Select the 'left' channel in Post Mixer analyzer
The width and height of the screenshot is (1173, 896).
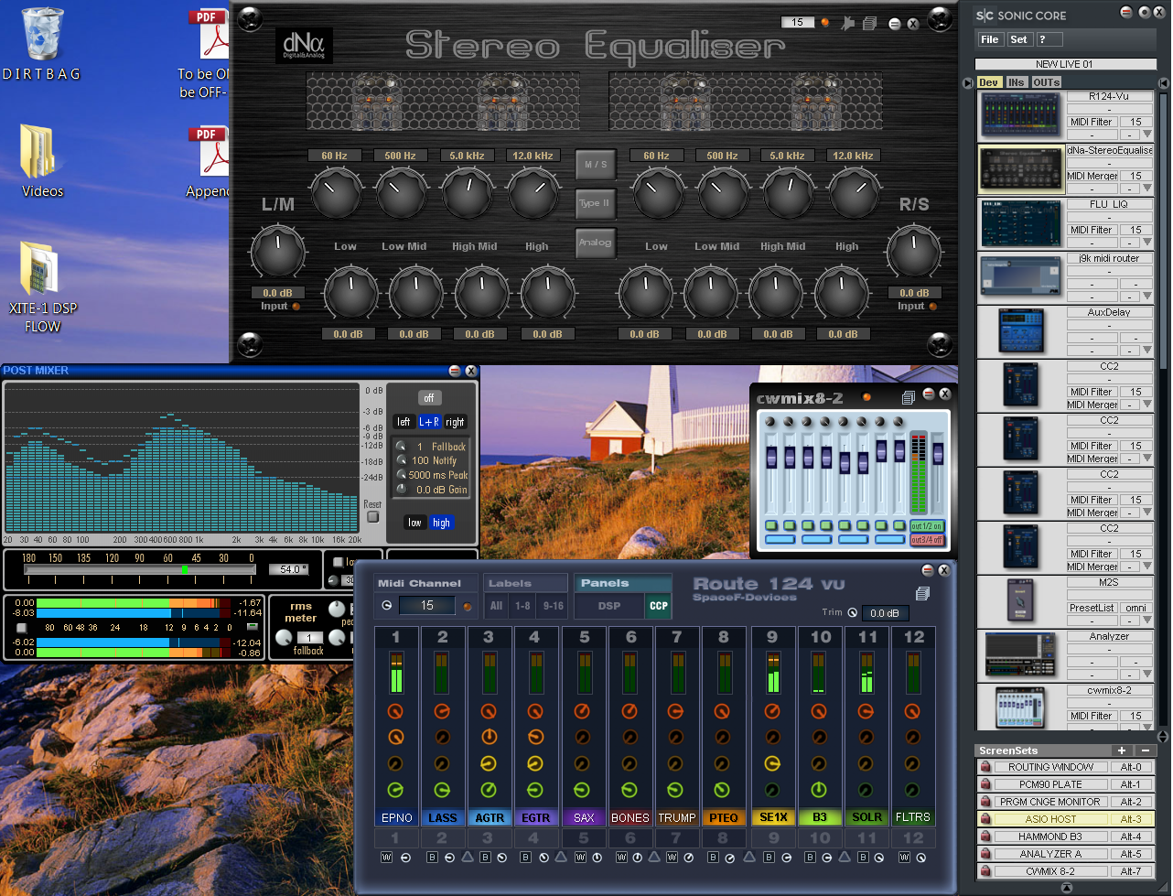coord(404,422)
